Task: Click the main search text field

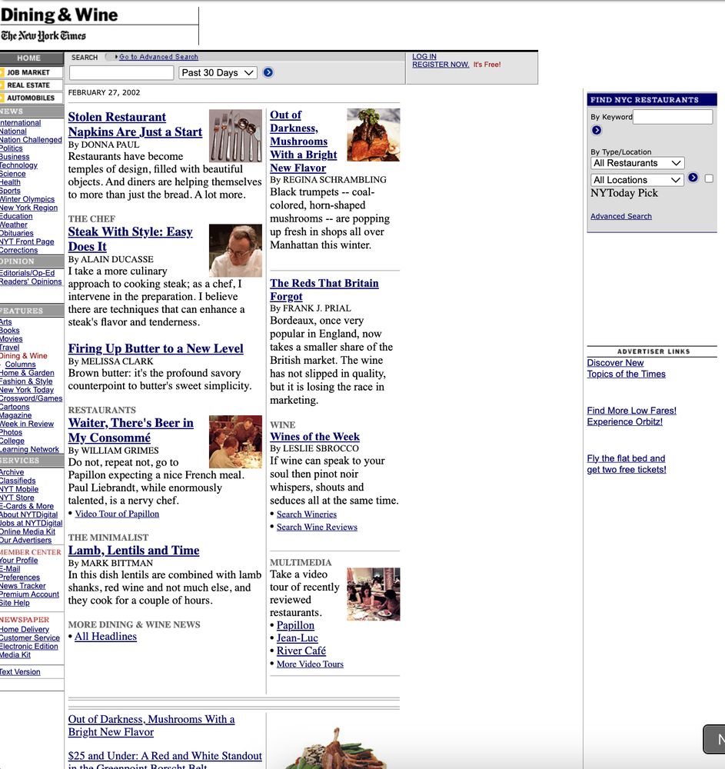Action: pos(121,72)
